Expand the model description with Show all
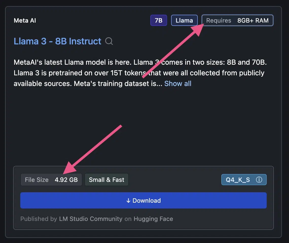Screen dimensions: 289x243 click(x=178, y=83)
